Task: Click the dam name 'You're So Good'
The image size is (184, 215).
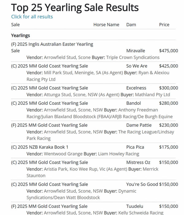Action: [142, 184]
